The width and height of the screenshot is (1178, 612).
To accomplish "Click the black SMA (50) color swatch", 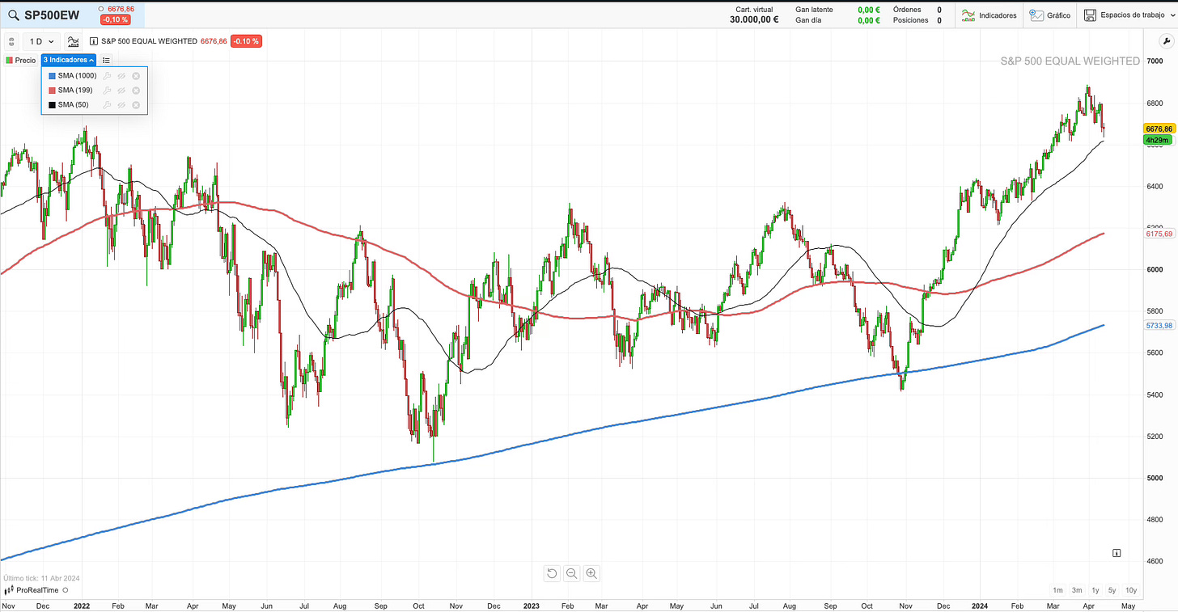I will tap(52, 104).
